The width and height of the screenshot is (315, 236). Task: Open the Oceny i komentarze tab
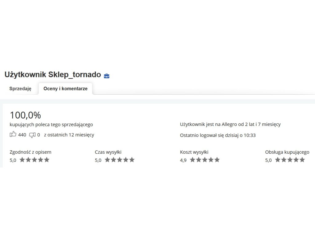click(66, 88)
